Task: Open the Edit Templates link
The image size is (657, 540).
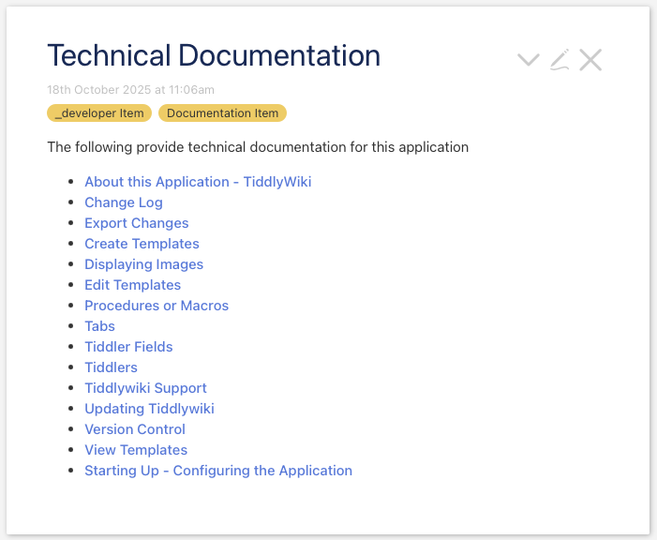Action: tap(132, 285)
